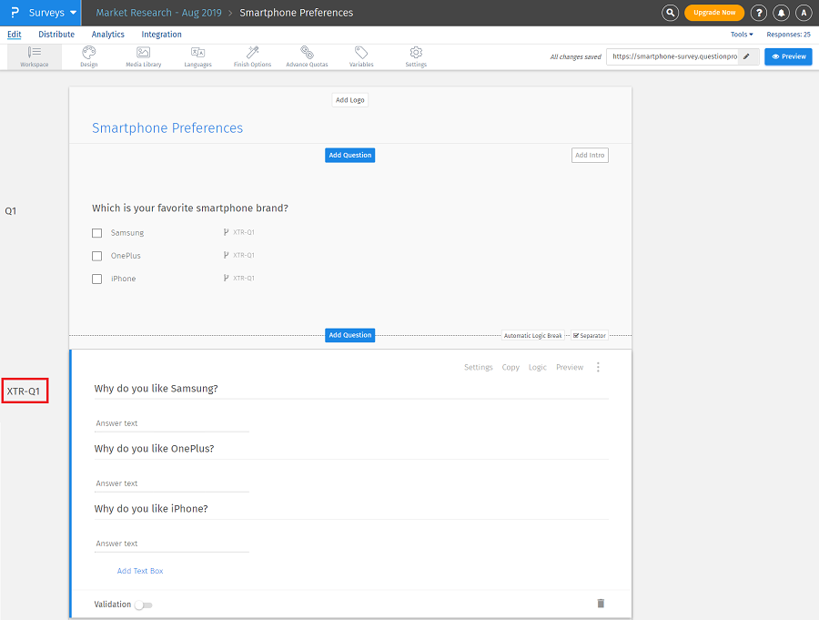
Task: Open the account avatar 'A' icon
Action: 804,13
